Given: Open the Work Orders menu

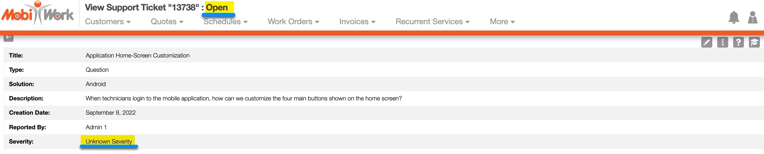Looking at the screenshot, I should coord(293,22).
